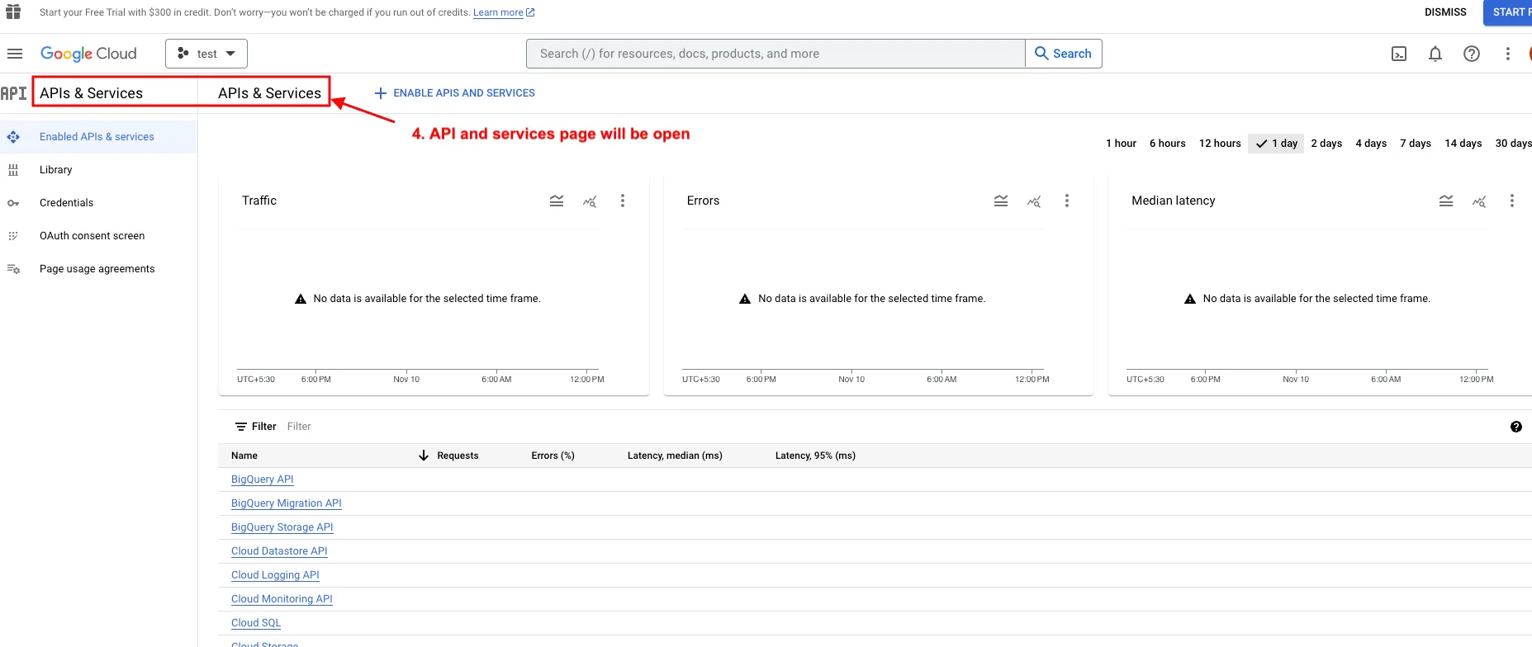The width and height of the screenshot is (1532, 647).
Task: Toggle legend on the Traffic chart
Action: click(557, 201)
